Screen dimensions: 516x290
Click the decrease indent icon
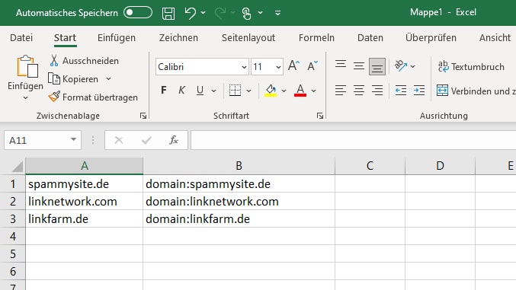401,91
